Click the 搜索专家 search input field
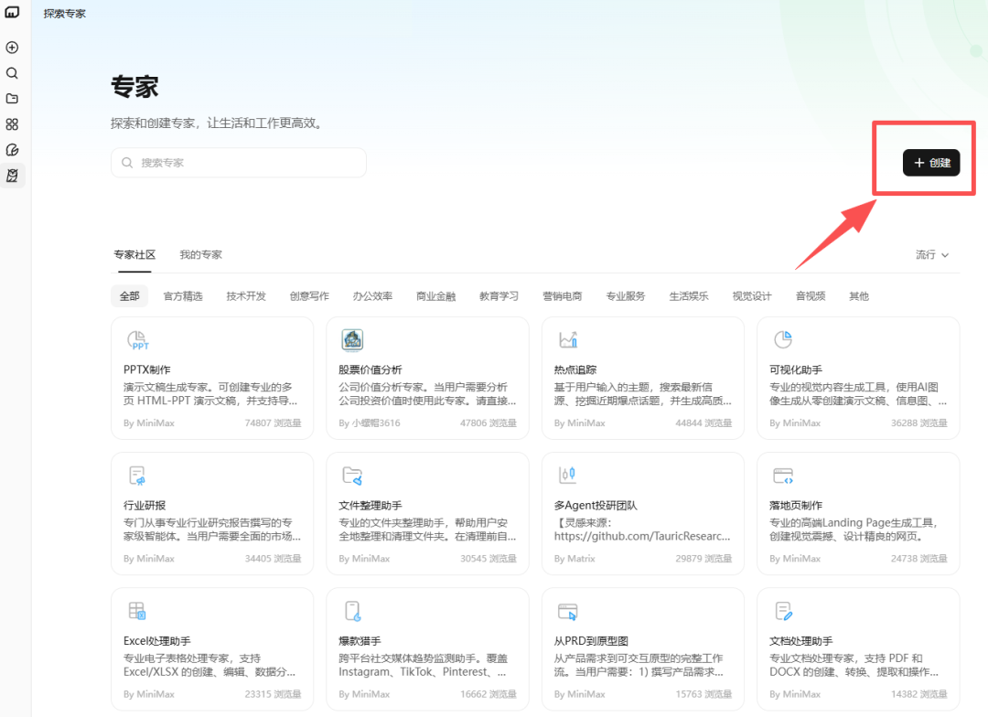The image size is (988, 717). tap(238, 162)
